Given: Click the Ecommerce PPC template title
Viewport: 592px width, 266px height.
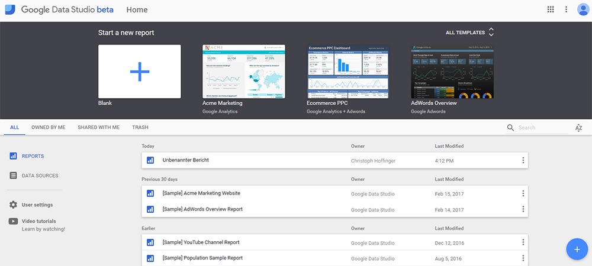Looking at the screenshot, I should 327,103.
